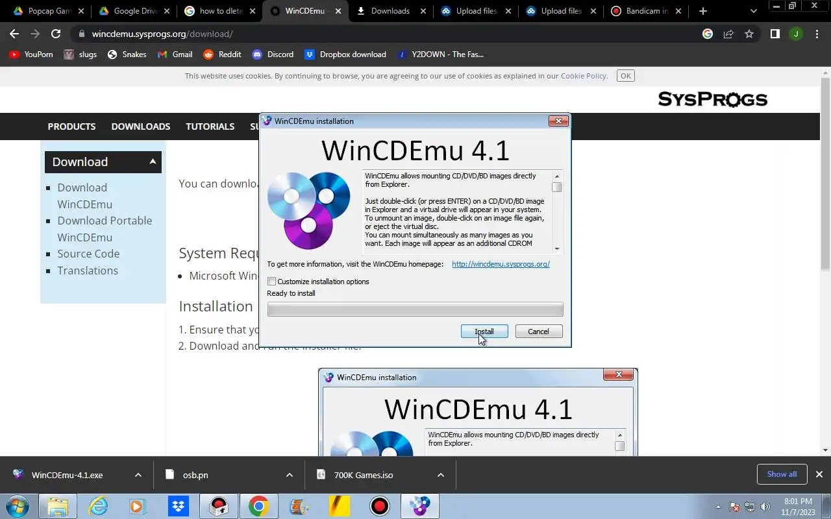Open the Translations sidebar link
This screenshot has width=831, height=519.
tap(88, 271)
